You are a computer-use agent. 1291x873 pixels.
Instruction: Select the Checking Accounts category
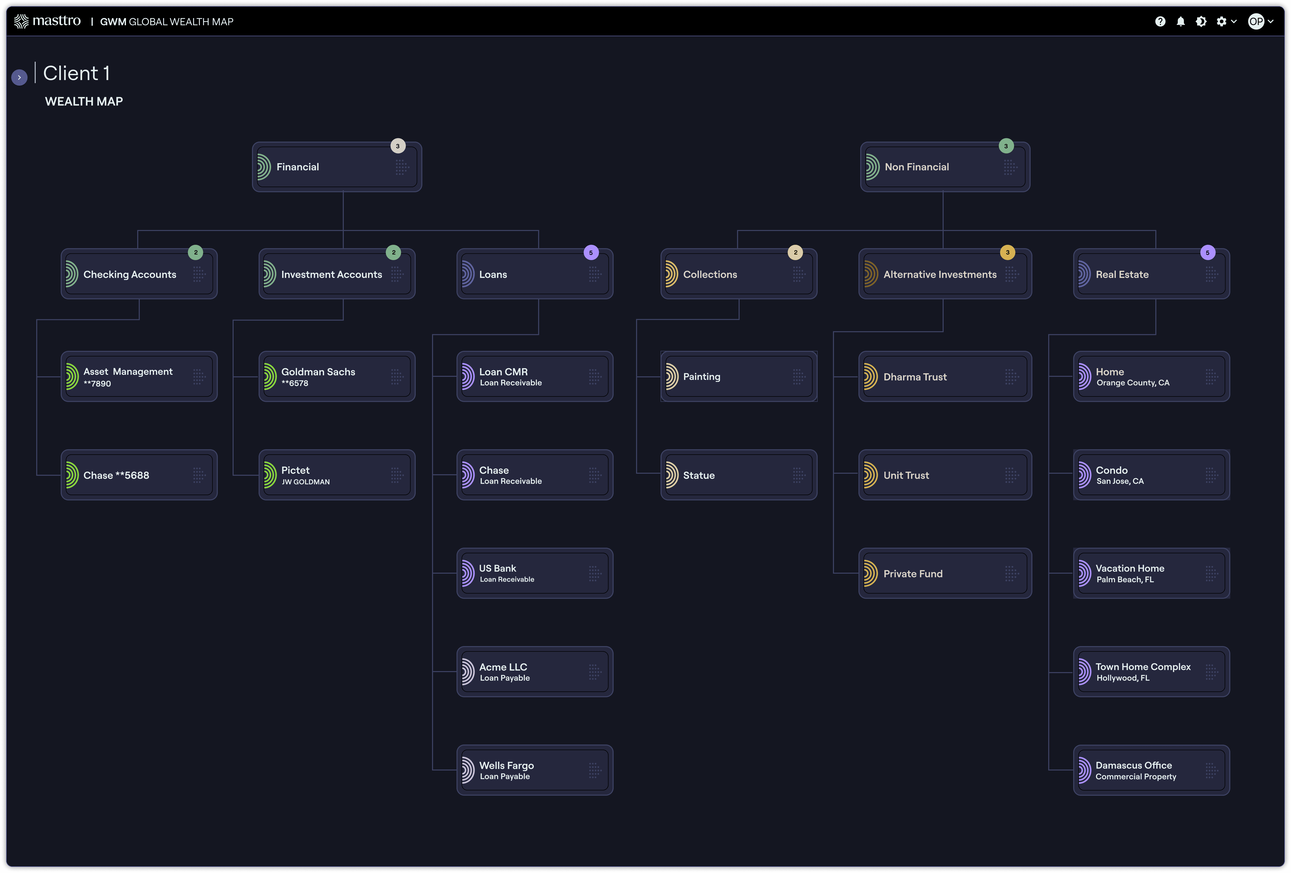[x=139, y=274]
